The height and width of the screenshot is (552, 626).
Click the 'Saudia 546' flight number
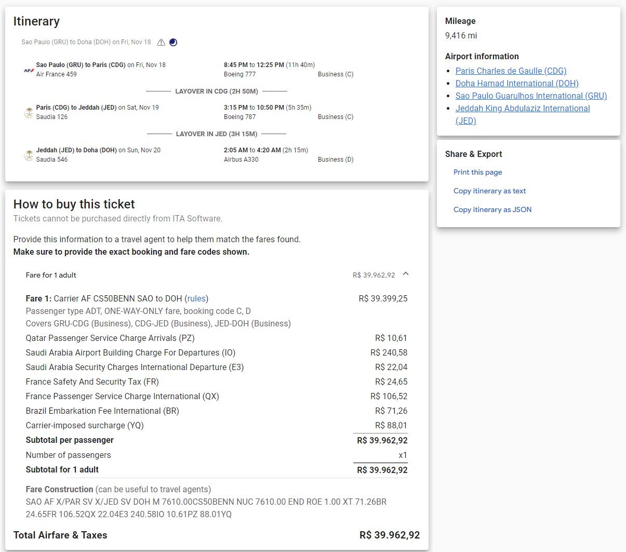point(52,160)
